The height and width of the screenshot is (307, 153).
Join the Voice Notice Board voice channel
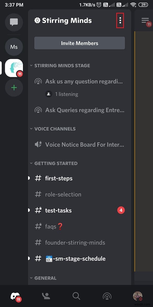pos(84,145)
